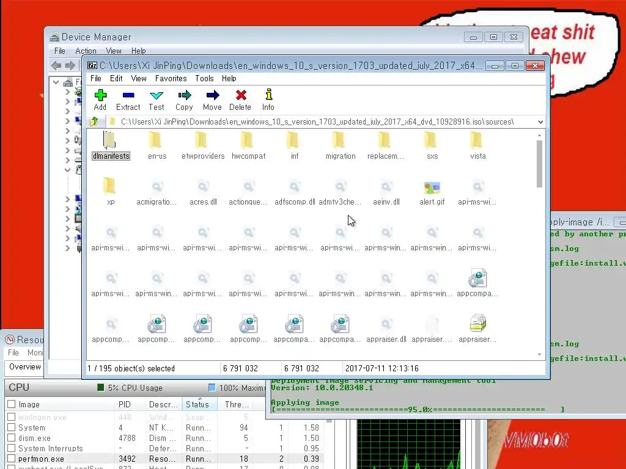Image resolution: width=626 pixels, height=469 pixels.
Task: Open the 7-Zip View menu
Action: click(139, 78)
